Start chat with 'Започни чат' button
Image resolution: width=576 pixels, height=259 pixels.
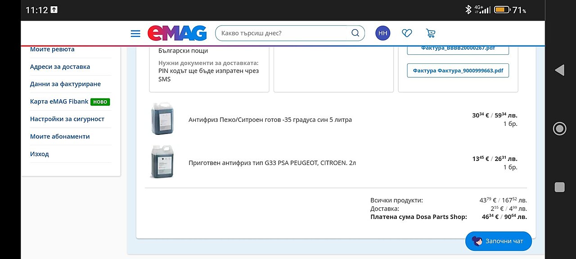[x=498, y=241]
